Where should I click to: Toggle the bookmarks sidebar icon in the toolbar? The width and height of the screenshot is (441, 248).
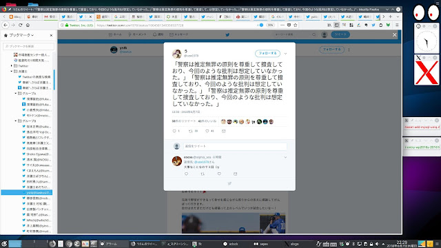click(x=337, y=25)
